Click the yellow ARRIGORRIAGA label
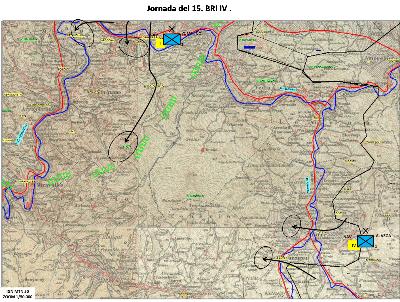Image resolution: width=400 pixels, height=302 pixels. 41,105
